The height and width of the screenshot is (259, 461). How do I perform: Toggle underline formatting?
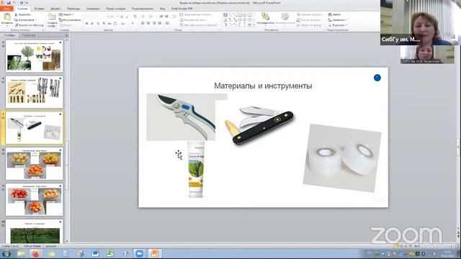(x=98, y=24)
